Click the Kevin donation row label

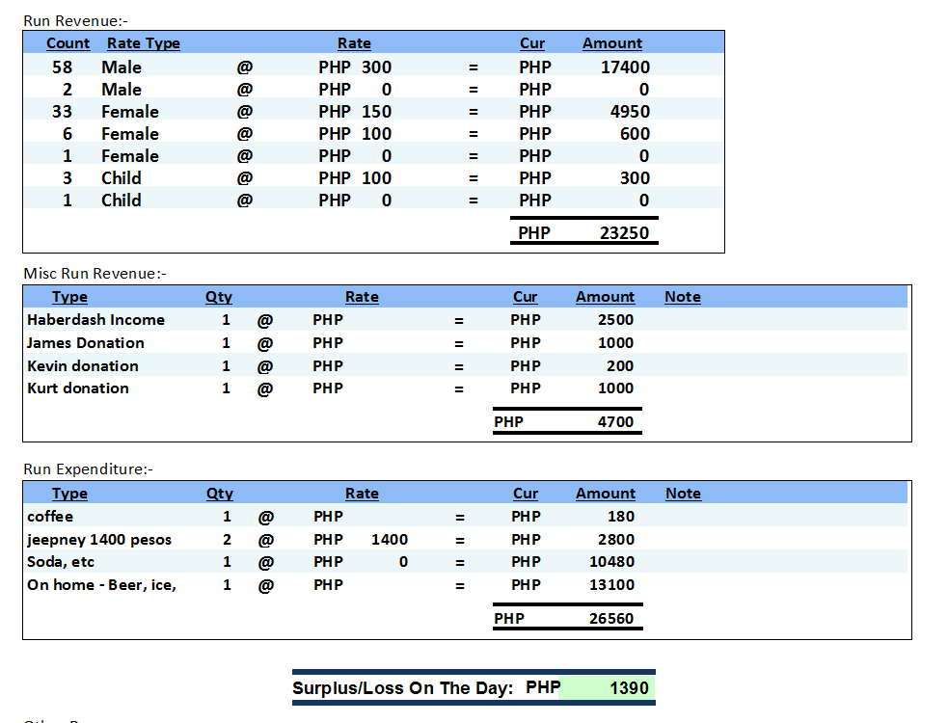click(83, 366)
